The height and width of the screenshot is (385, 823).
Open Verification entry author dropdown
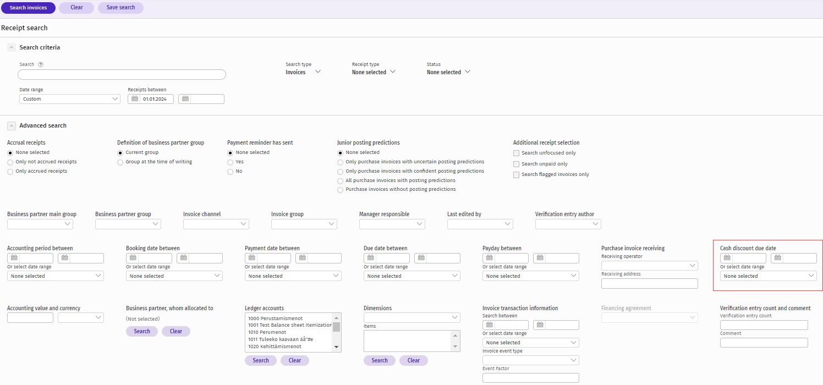click(x=568, y=224)
